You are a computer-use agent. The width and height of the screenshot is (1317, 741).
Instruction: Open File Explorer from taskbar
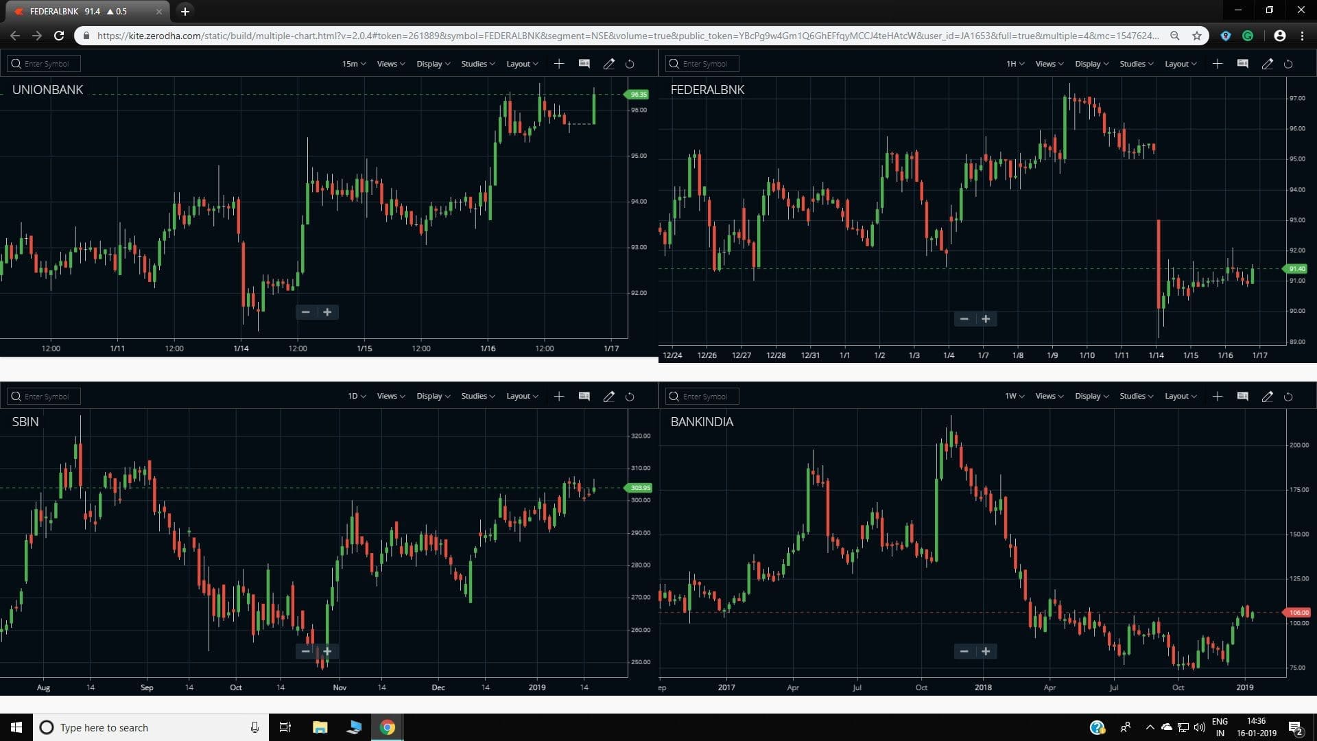(320, 727)
